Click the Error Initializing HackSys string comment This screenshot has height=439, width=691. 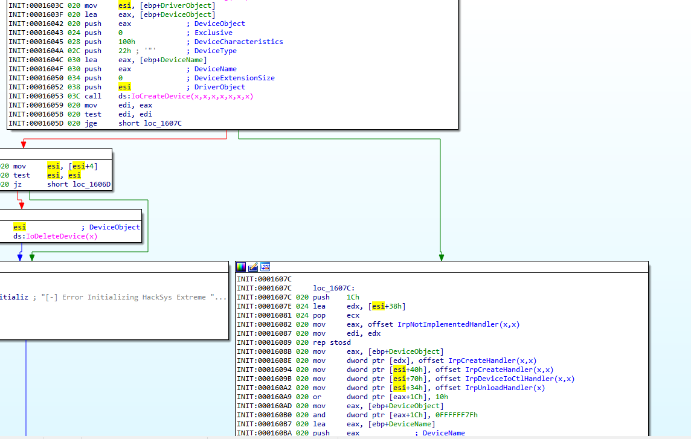click(133, 297)
